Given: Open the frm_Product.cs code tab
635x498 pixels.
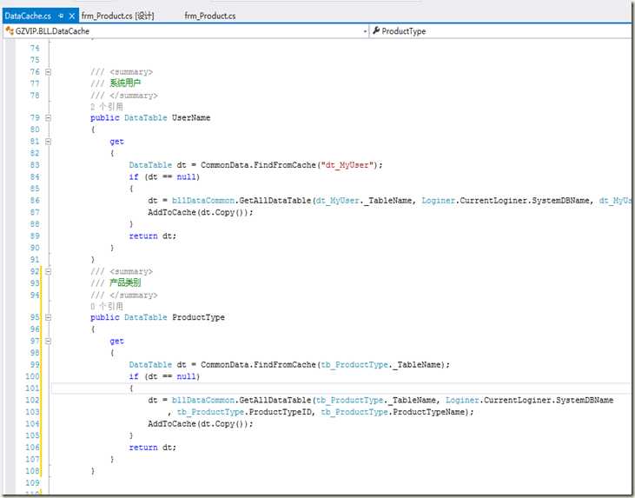Looking at the screenshot, I should tap(209, 16).
